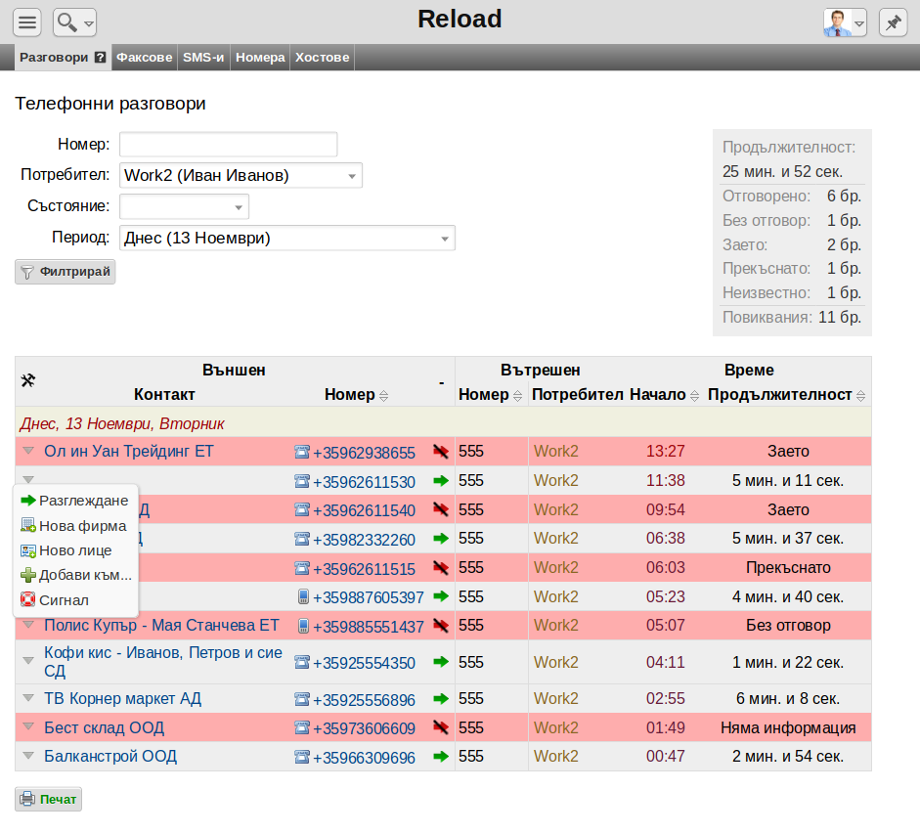Click the Филтрирай button

click(x=66, y=272)
